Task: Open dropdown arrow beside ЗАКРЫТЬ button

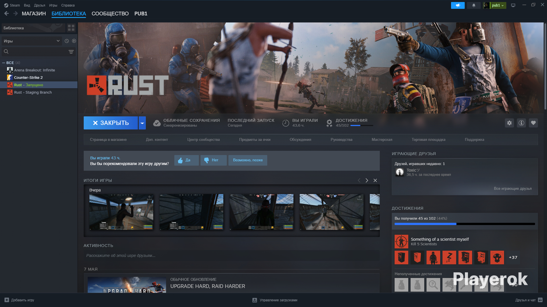Action: (x=142, y=123)
